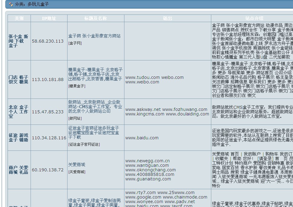
Task: Click outbound text www.askway.net
Action: pyautogui.click(x=143, y=109)
